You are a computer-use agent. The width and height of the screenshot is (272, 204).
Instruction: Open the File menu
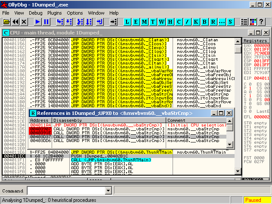[x=6, y=13]
